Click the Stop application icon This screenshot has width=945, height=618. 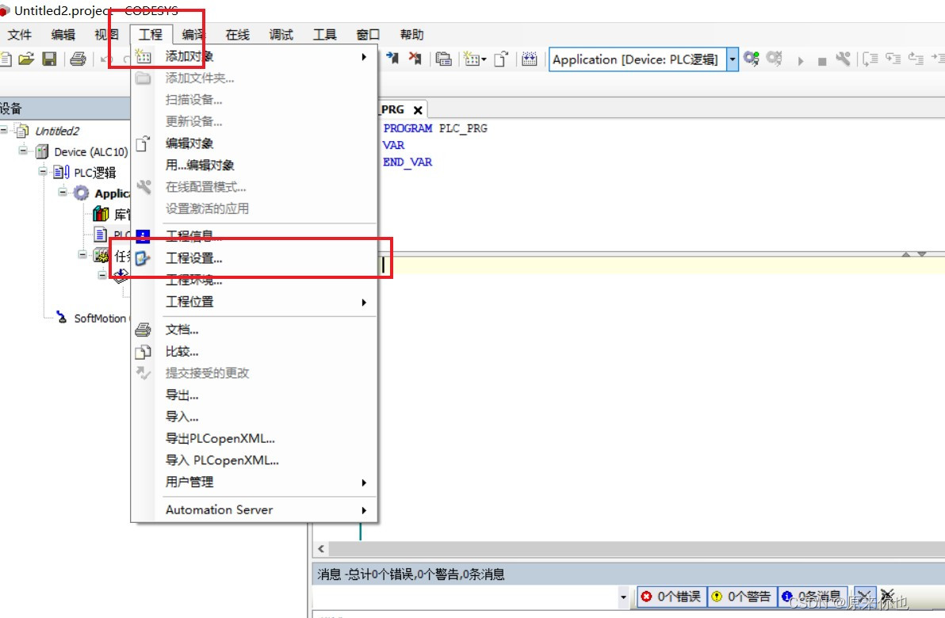[x=822, y=59]
